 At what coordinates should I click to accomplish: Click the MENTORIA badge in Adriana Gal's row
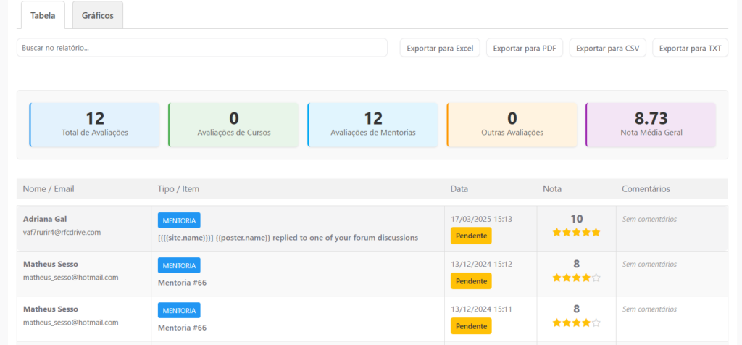(x=179, y=220)
